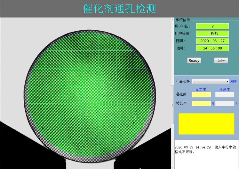Viewport: 239px width, 169px height.
Task: Click the 通孔数 detected-value field
Action: (225, 95)
